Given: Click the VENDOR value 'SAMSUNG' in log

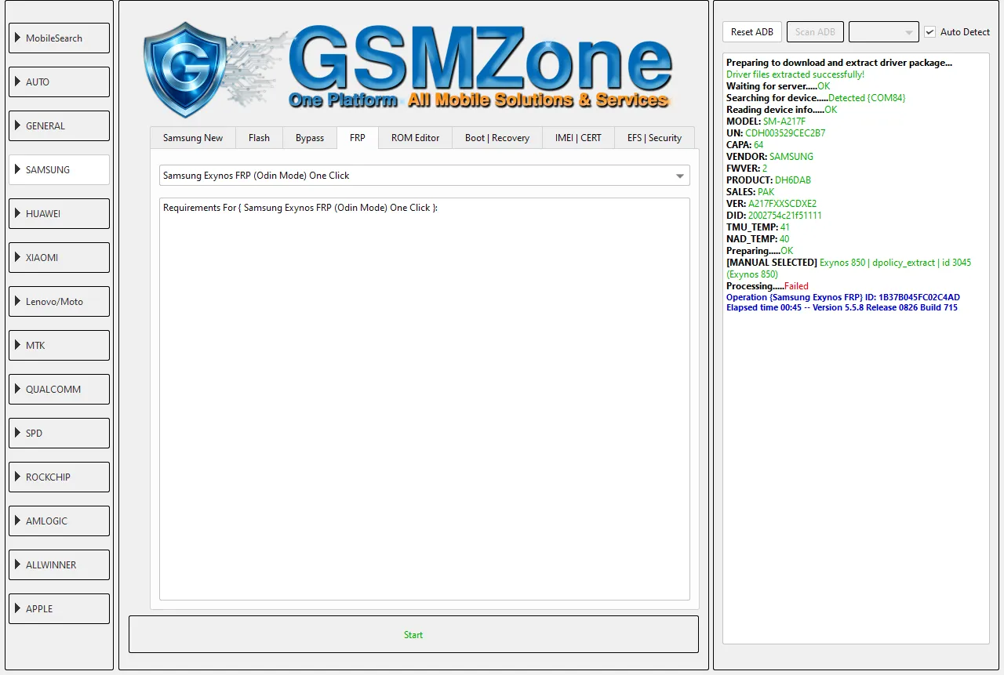Looking at the screenshot, I should [x=791, y=157].
